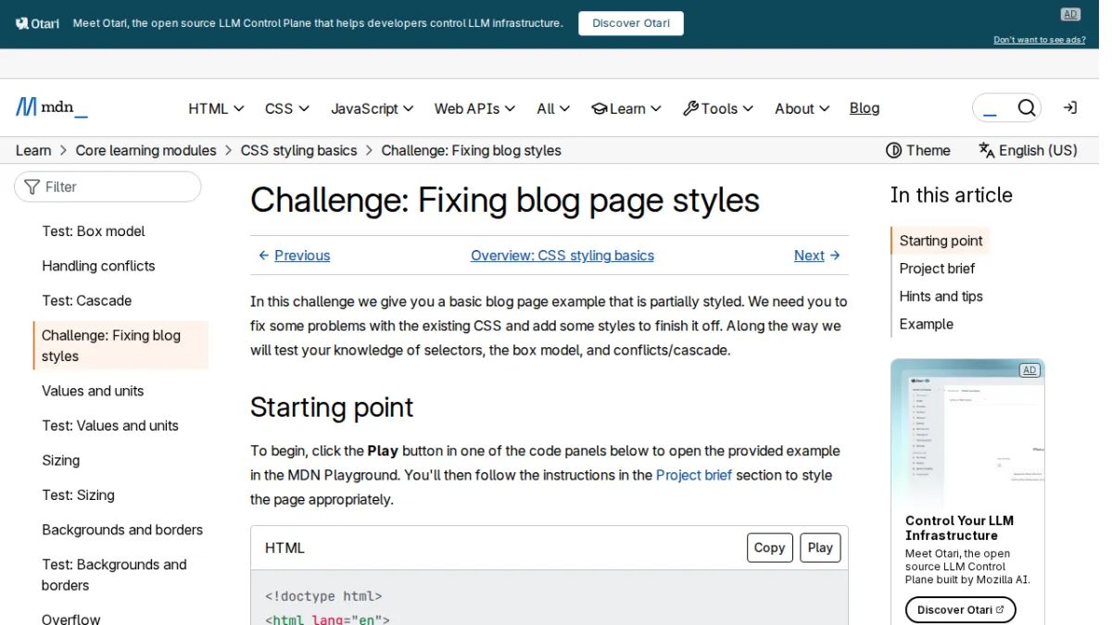Open 'Test: Sizing' in the sidebar
Image resolution: width=1112 pixels, height=625 pixels.
click(79, 495)
